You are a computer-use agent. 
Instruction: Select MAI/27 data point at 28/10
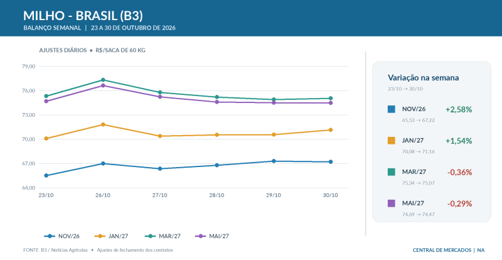tap(216, 102)
